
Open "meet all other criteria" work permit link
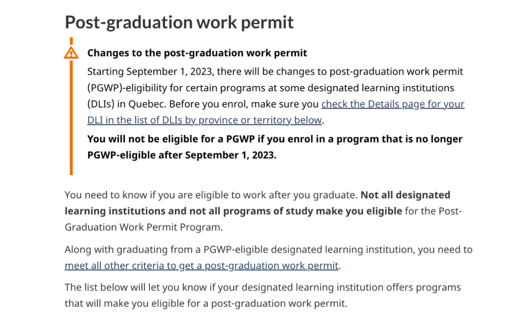click(201, 266)
